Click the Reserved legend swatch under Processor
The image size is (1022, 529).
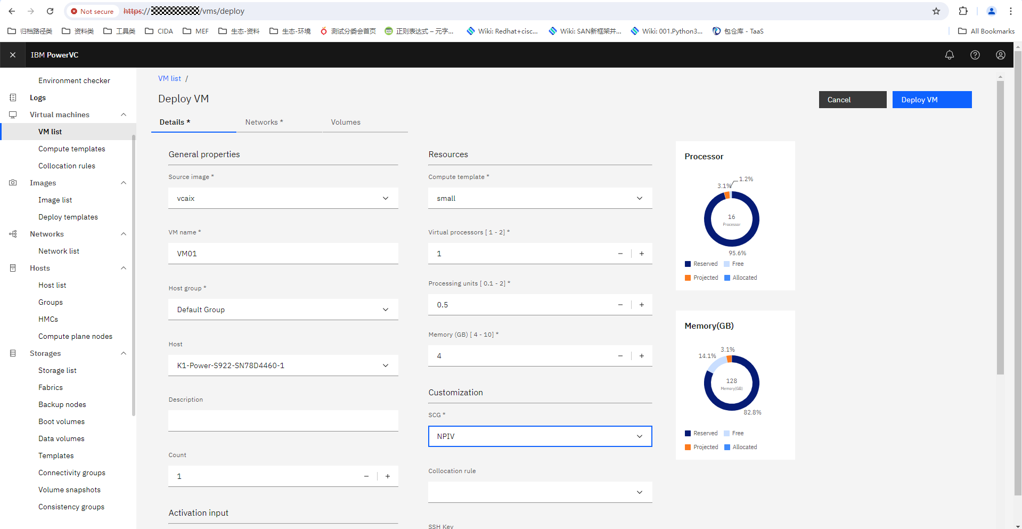click(x=688, y=264)
